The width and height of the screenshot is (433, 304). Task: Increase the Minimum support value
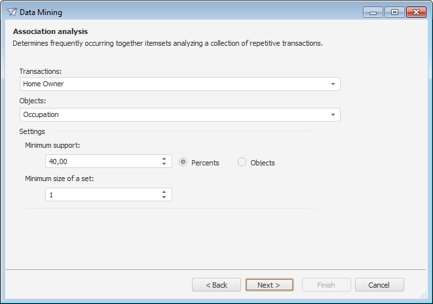[x=164, y=158]
